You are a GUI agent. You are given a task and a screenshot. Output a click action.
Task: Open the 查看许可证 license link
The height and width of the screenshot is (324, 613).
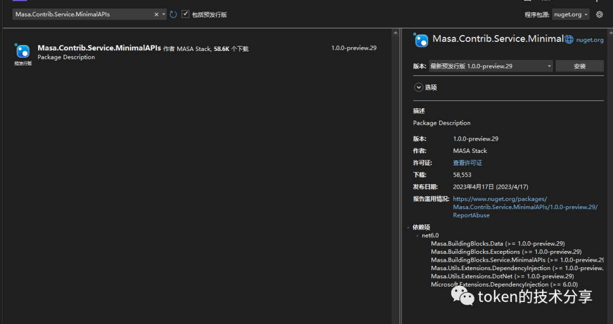click(467, 163)
